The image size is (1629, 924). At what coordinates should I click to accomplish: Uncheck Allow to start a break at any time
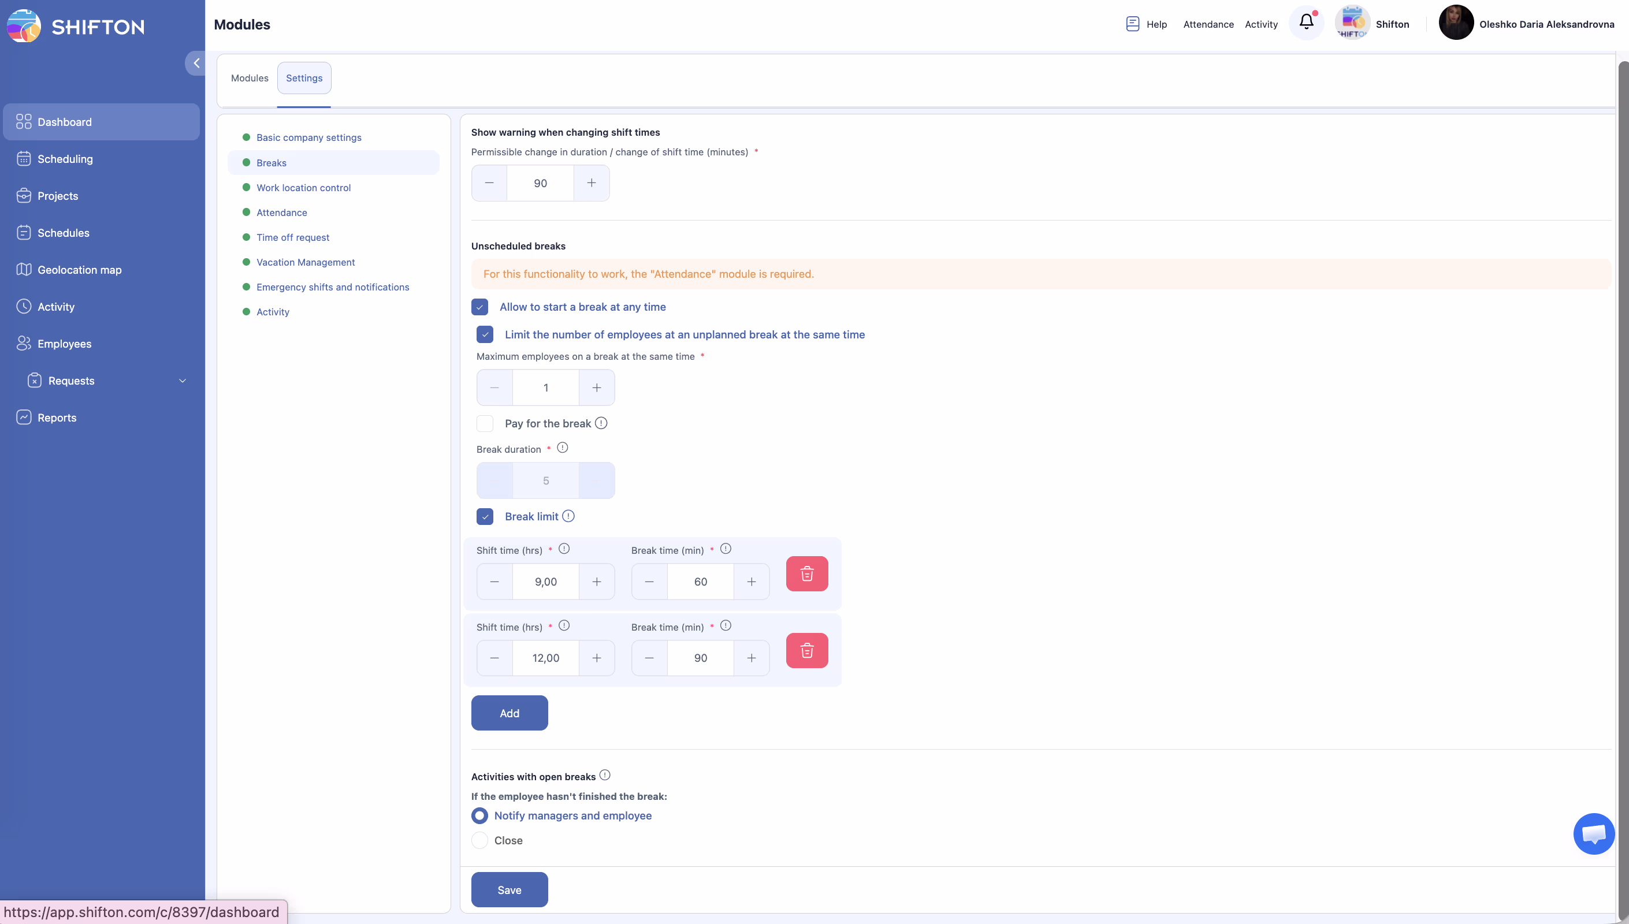point(480,307)
